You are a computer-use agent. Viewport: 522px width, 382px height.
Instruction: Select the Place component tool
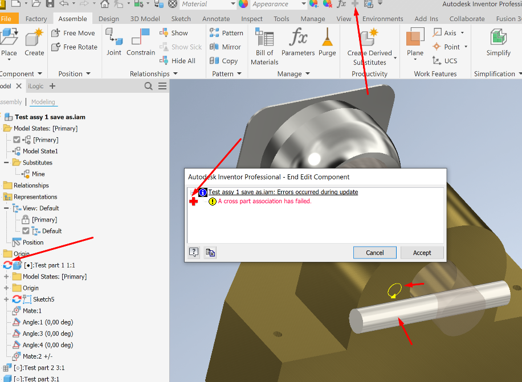click(x=10, y=43)
